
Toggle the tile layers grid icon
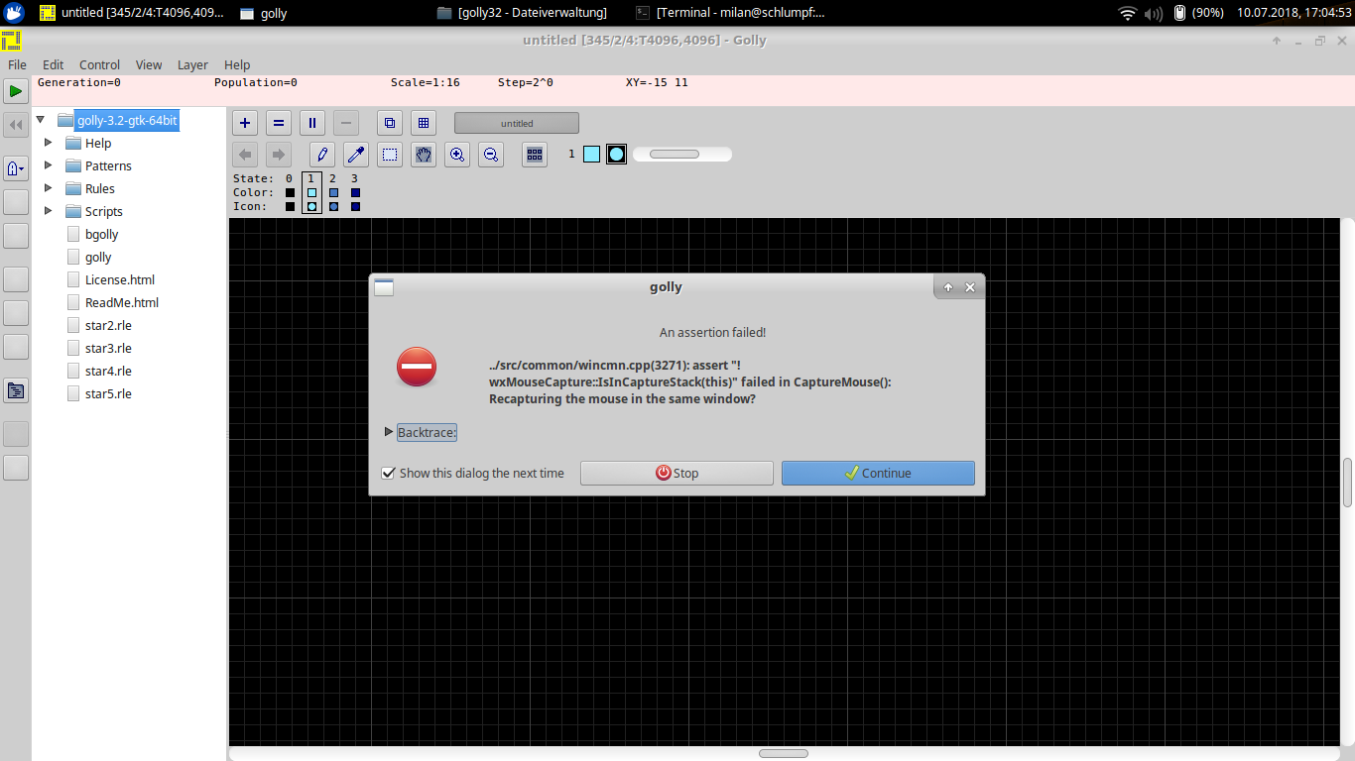tap(424, 123)
